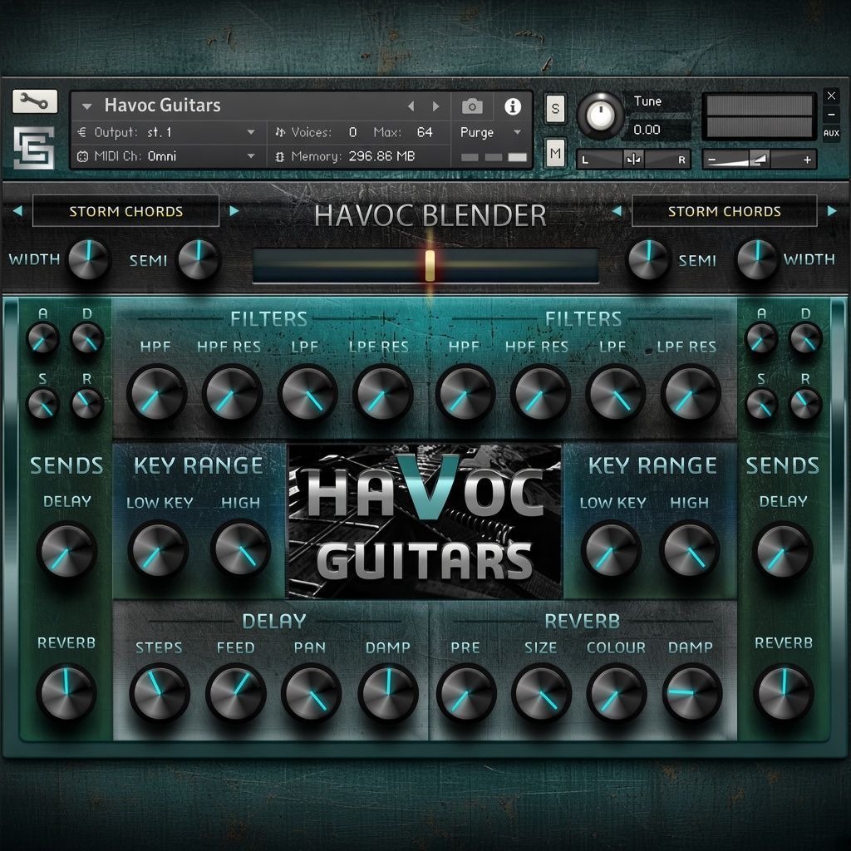
Task: Click the left filters HPF RES knob
Action: point(232,393)
